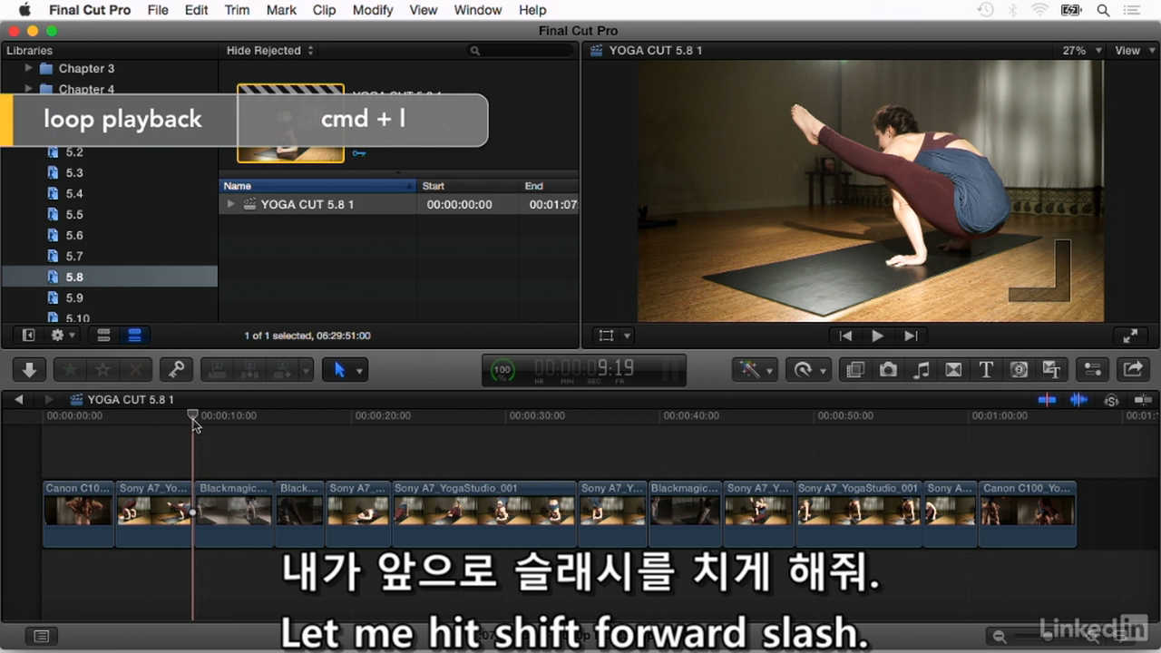The width and height of the screenshot is (1161, 653).
Task: Open Spotlight search magnifier in menu bar
Action: 1104,10
